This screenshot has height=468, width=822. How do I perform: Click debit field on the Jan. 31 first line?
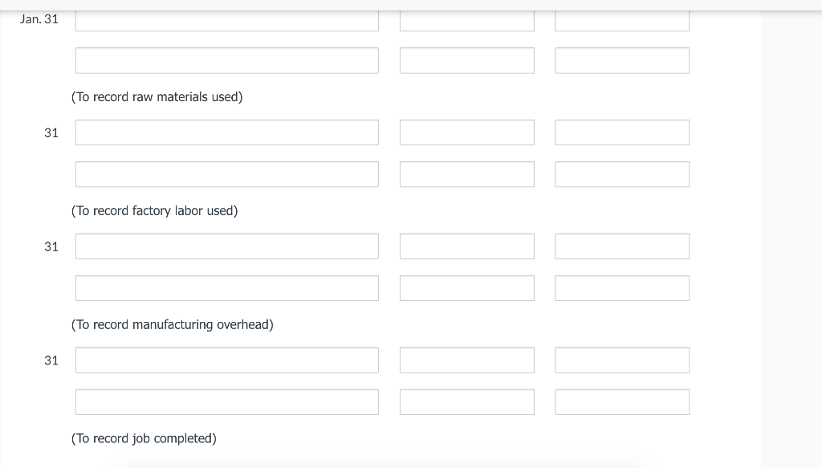click(466, 20)
